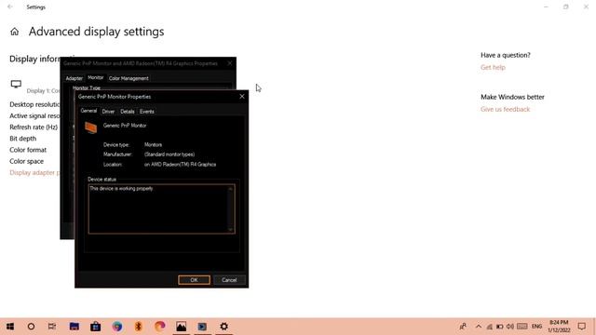Minimize the Settings window
This screenshot has height=335, width=596.
coord(546,7)
